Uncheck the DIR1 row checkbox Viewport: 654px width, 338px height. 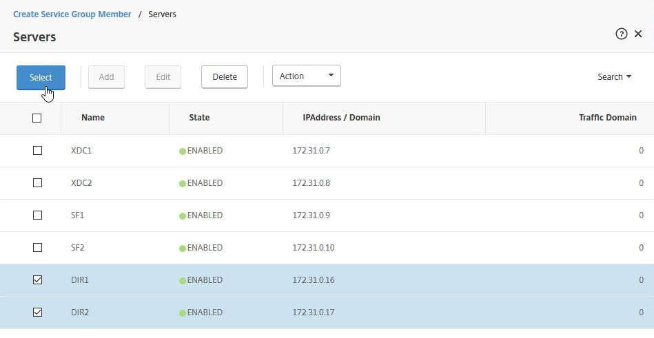point(37,280)
